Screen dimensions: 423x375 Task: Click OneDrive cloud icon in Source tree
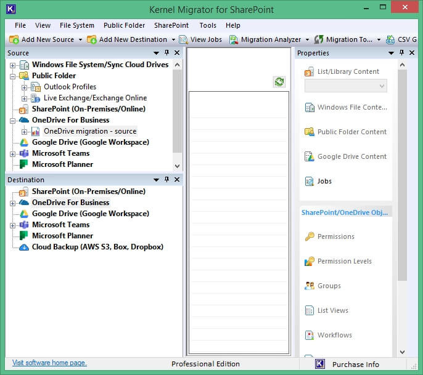pos(24,120)
